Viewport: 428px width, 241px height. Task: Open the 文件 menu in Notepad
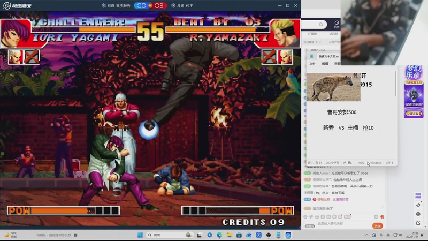[x=312, y=64]
